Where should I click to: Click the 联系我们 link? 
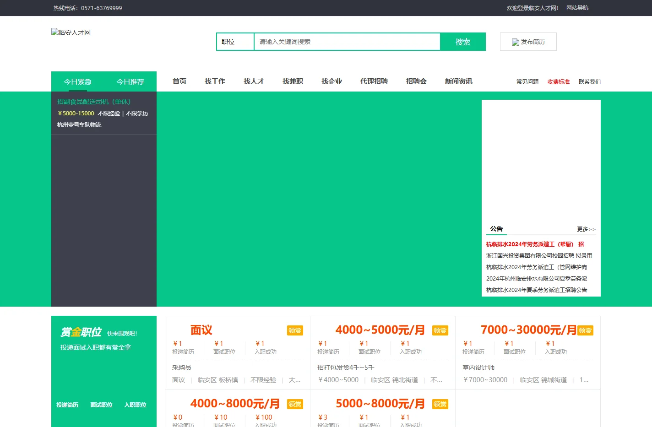[590, 81]
